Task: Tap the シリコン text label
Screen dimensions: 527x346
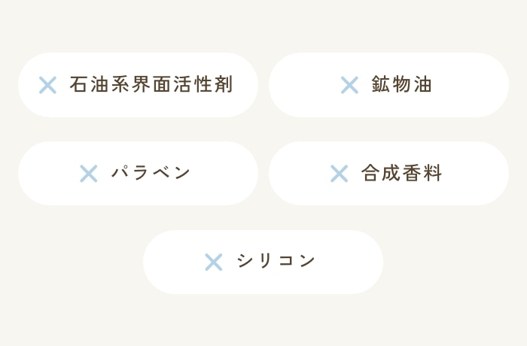Action: 276,262
